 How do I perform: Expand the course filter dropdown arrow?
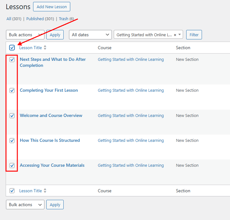180,35
